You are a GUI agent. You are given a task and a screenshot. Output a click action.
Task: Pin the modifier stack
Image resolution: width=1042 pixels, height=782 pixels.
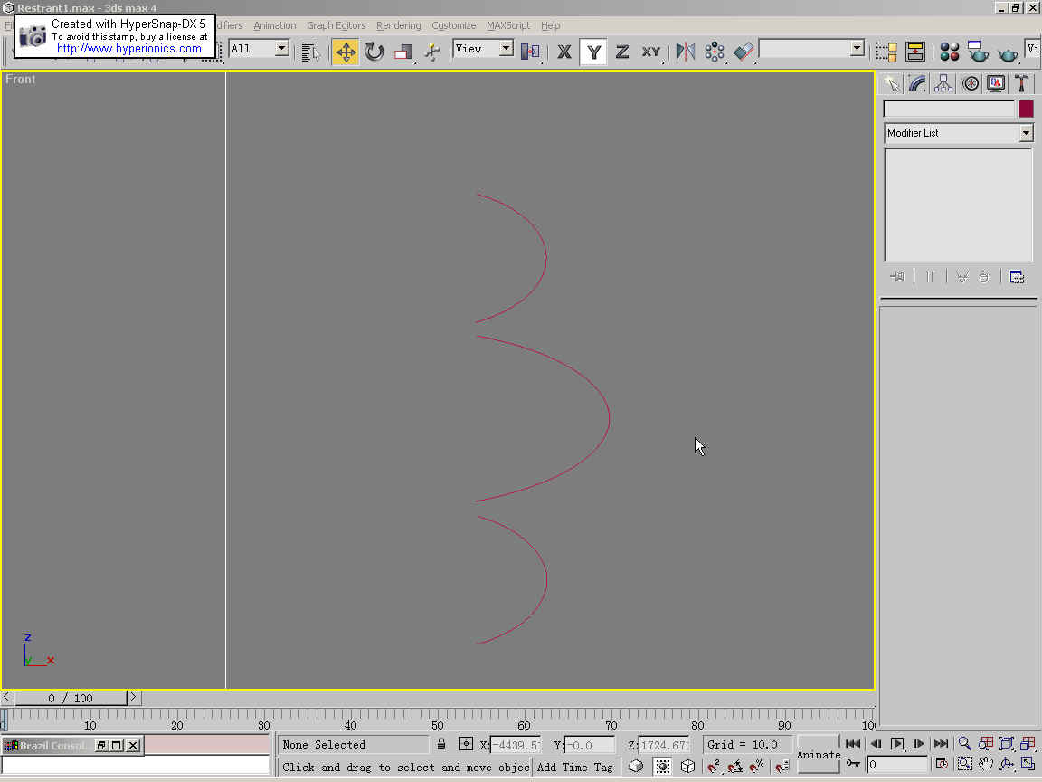(x=897, y=277)
